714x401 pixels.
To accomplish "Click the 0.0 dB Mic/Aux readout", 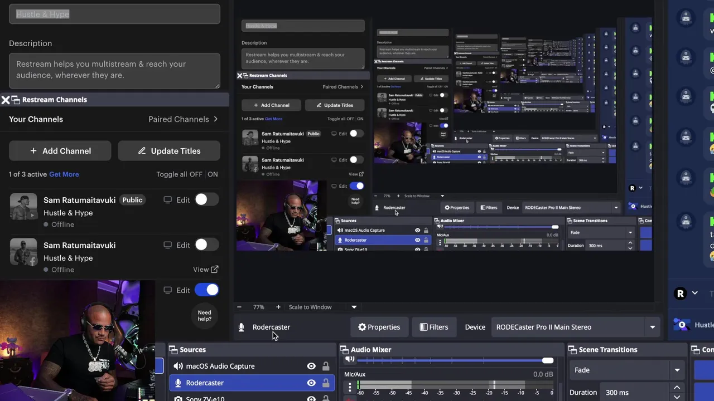I will point(543,374).
